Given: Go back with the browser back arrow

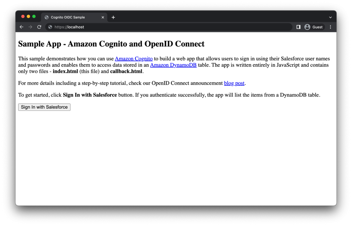Looking at the screenshot, I should pos(21,27).
